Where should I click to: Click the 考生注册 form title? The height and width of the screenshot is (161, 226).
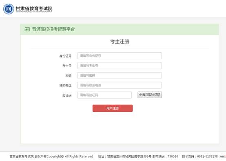tap(120, 42)
